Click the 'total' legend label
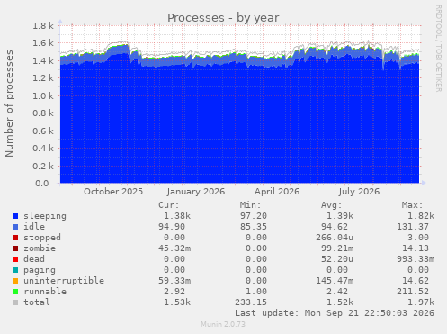The image size is (447, 334). (x=37, y=302)
